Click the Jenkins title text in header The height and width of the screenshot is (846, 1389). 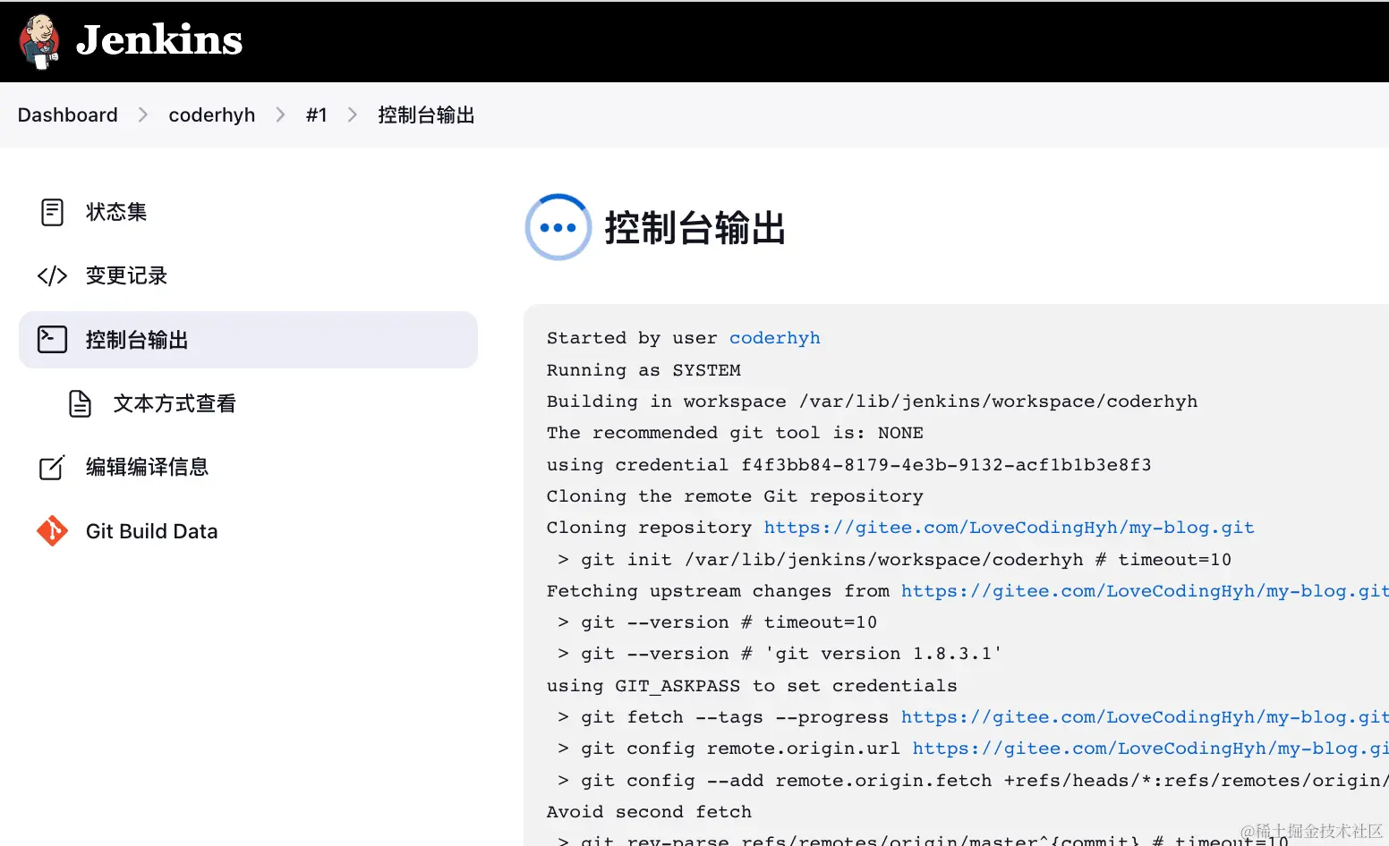[x=159, y=40]
